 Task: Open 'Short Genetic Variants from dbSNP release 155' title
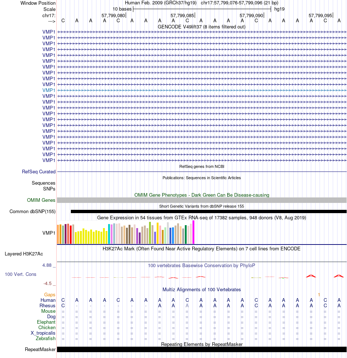pyautogui.click(x=202, y=206)
